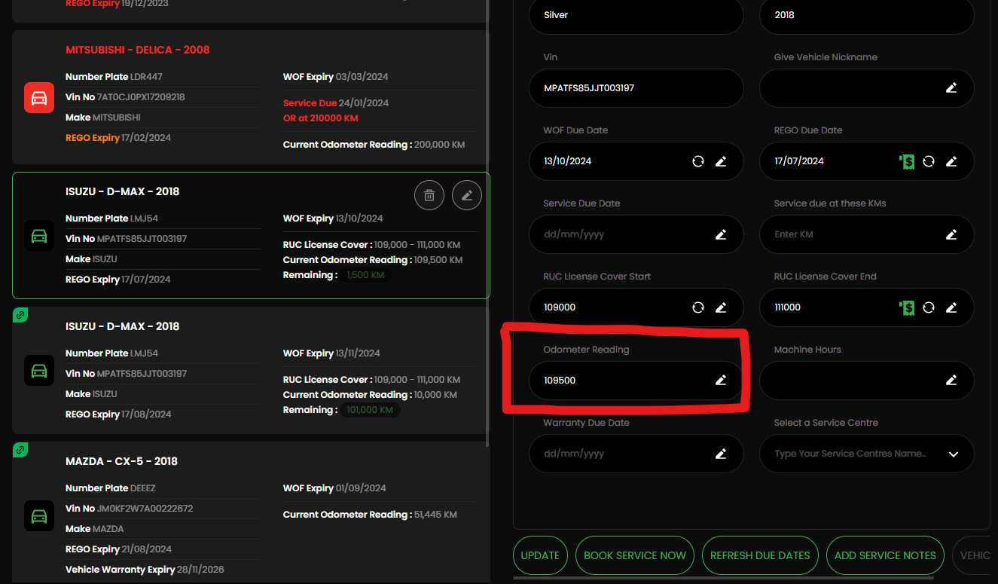Image resolution: width=998 pixels, height=584 pixels.
Task: Refresh the REGO Due Date
Action: 929,161
